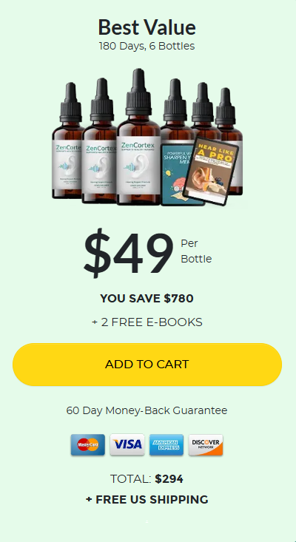
Task: Click the Per Bottle label
Action: pos(196,251)
